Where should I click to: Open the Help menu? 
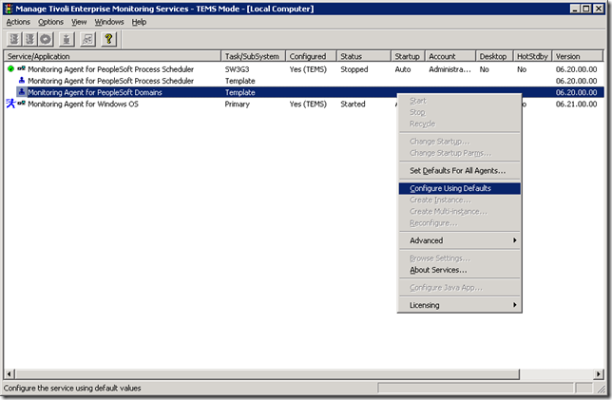point(139,22)
